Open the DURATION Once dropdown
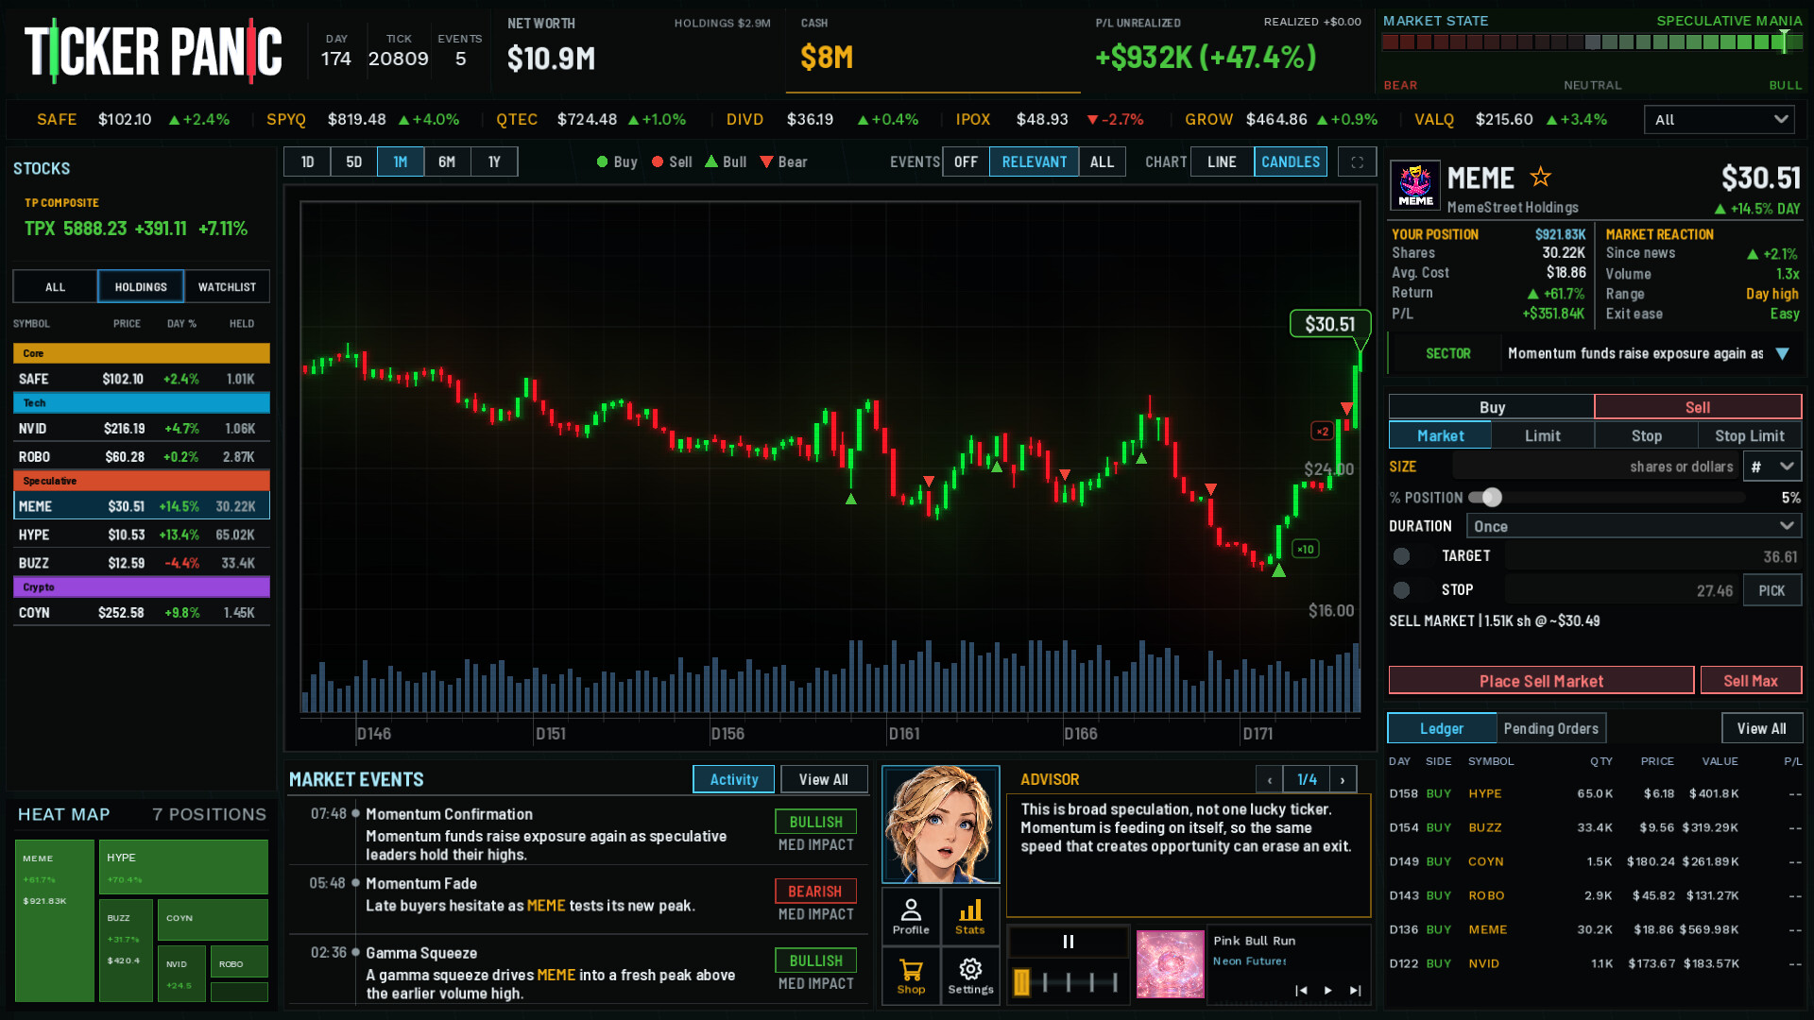Viewport: 1814px width, 1020px height. [x=1634, y=526]
